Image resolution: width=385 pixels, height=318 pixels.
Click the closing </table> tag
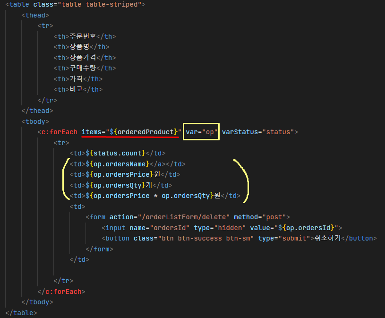point(21,313)
